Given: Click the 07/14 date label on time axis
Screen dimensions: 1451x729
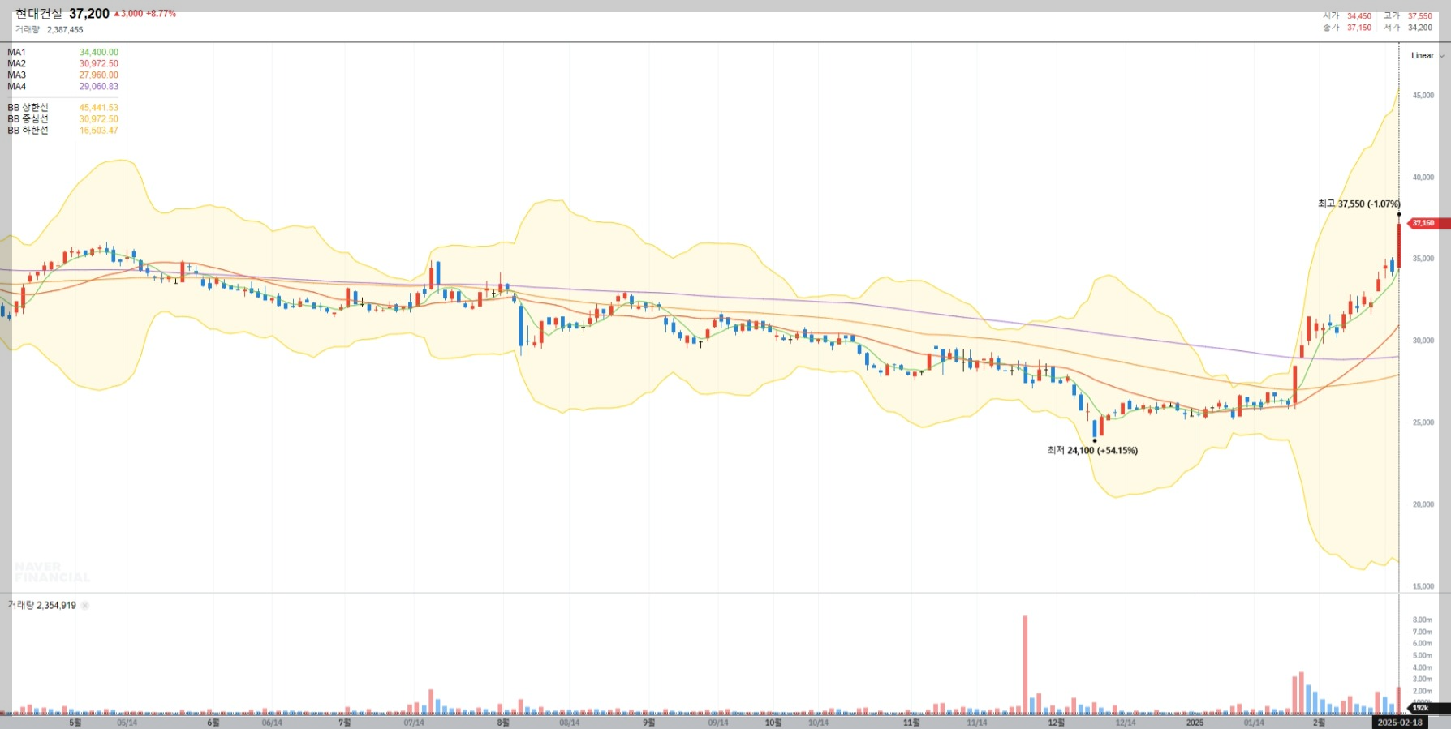Looking at the screenshot, I should tap(414, 723).
